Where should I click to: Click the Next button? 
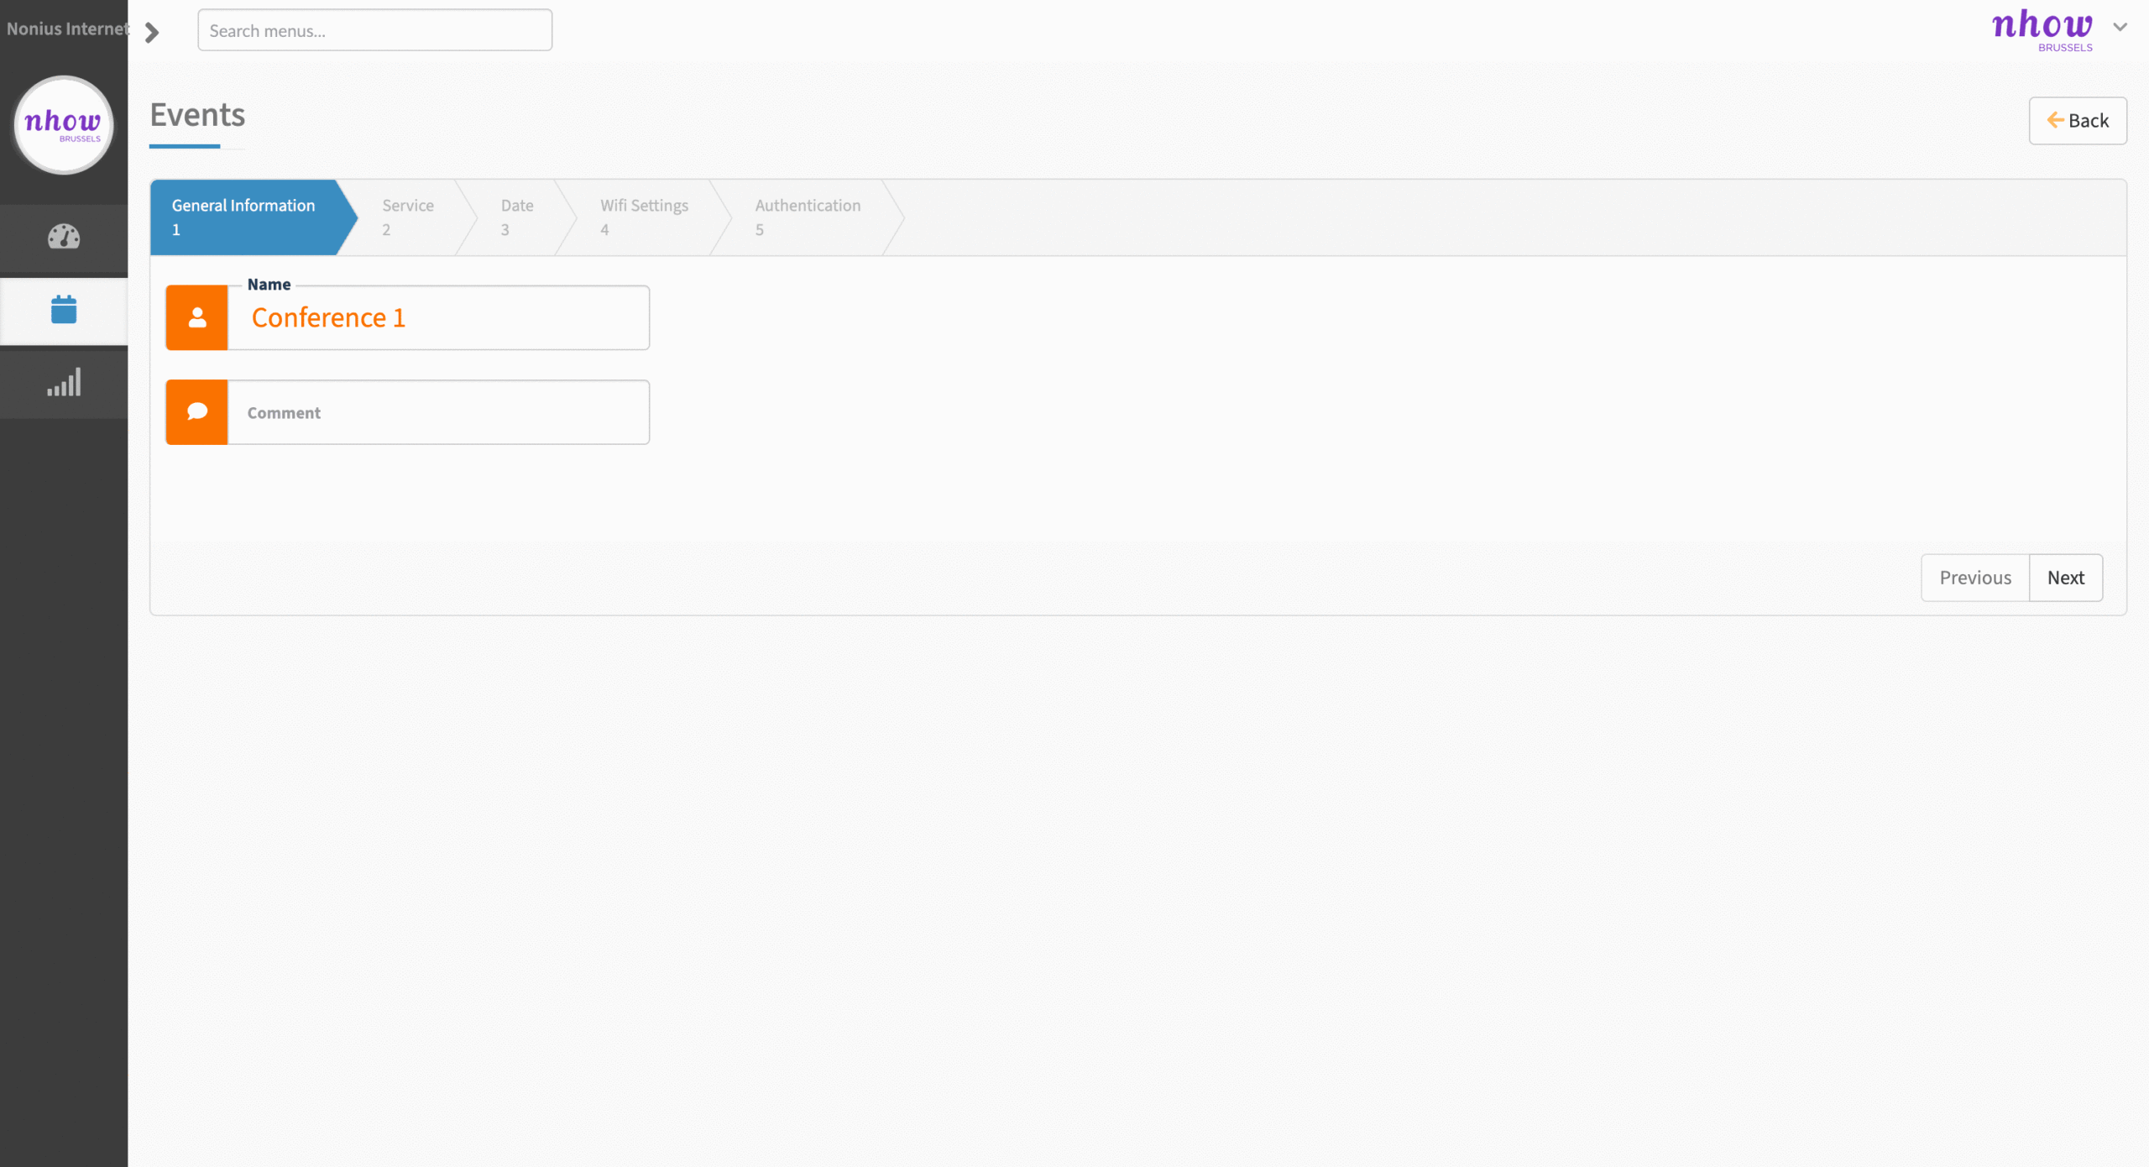pos(2066,578)
